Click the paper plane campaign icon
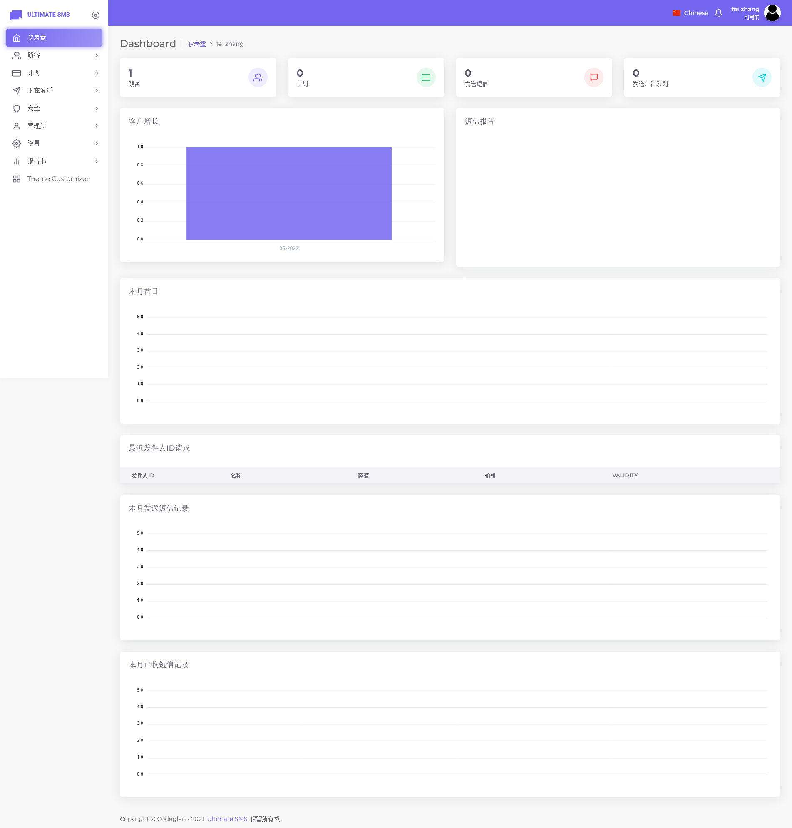Screen dimensions: 792x828 [762, 78]
